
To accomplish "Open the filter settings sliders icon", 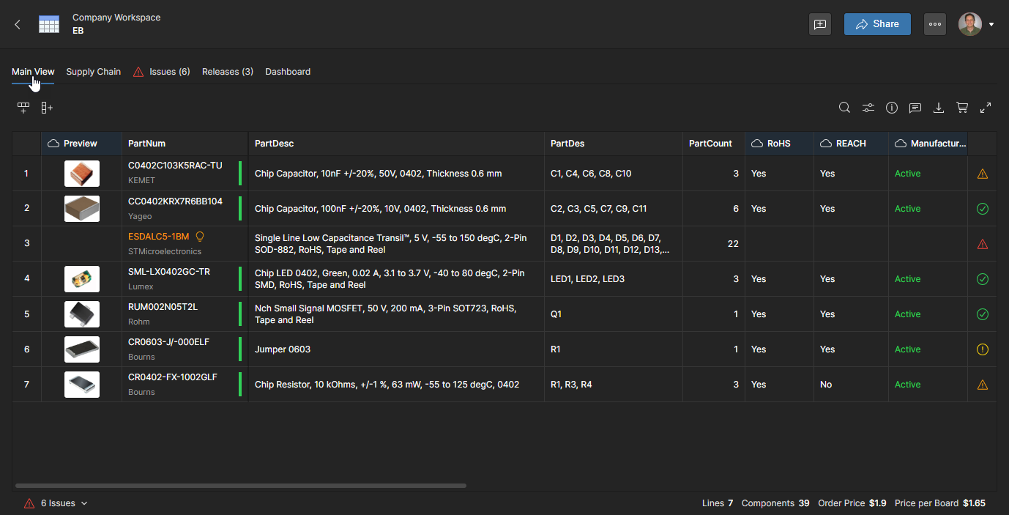I will coord(868,108).
